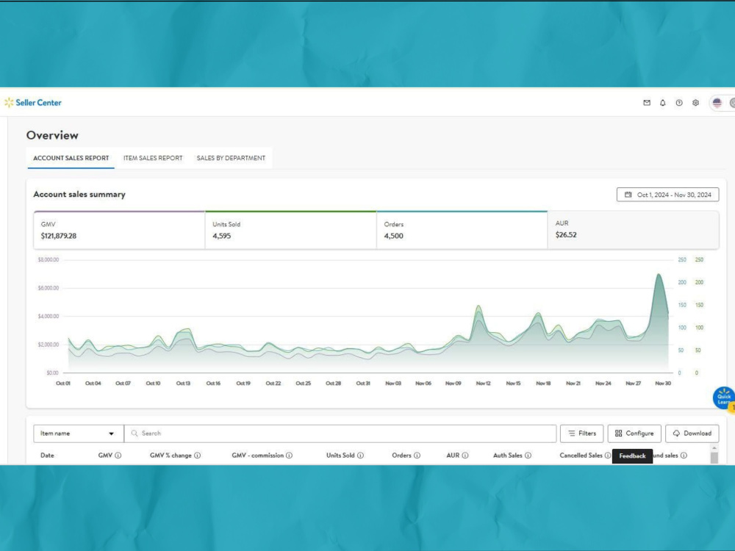
Task: Expand the Item name dropdown
Action: click(79, 433)
